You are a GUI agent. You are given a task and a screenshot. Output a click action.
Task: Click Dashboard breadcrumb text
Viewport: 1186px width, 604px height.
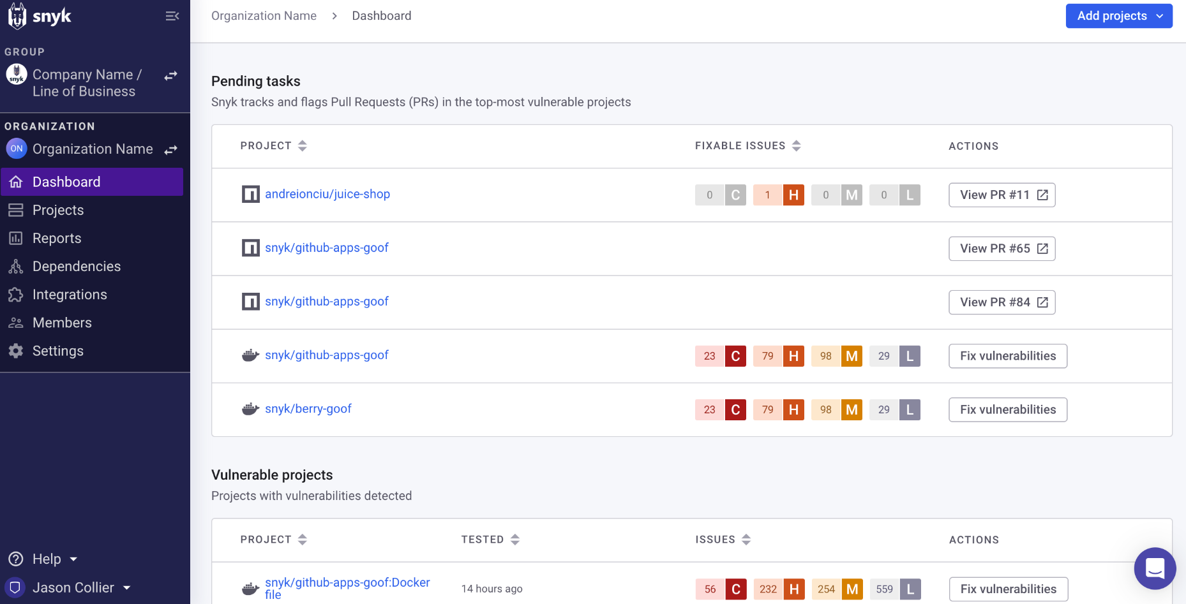click(382, 16)
